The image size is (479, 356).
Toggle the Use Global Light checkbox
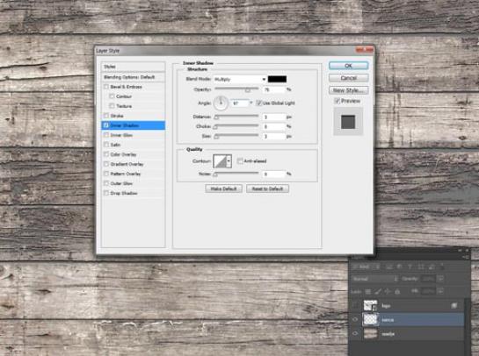258,103
